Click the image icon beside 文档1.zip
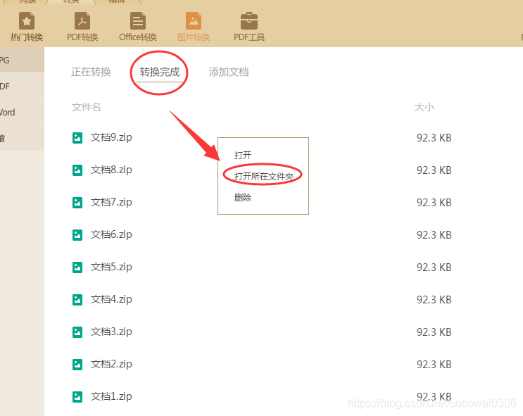Image resolution: width=523 pixels, height=416 pixels. (x=77, y=397)
